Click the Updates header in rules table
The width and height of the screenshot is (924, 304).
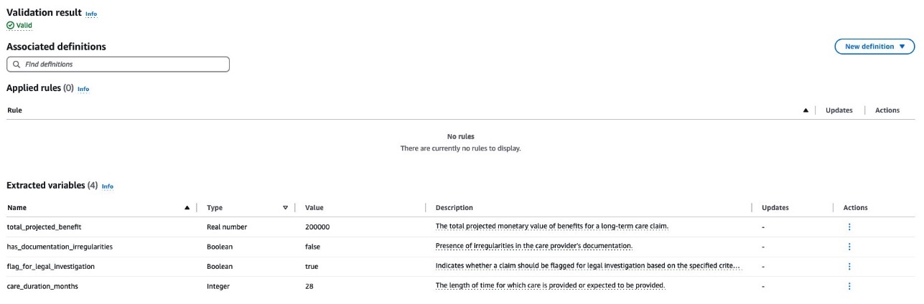pyautogui.click(x=839, y=110)
